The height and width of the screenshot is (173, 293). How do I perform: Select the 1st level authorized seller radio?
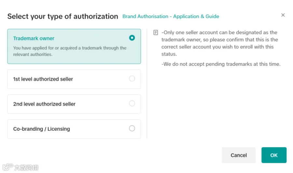[132, 79]
